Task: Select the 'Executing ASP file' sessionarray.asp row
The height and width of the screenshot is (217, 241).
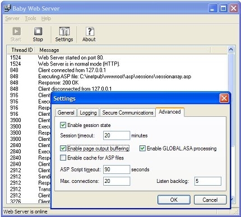Action: (x=117, y=77)
